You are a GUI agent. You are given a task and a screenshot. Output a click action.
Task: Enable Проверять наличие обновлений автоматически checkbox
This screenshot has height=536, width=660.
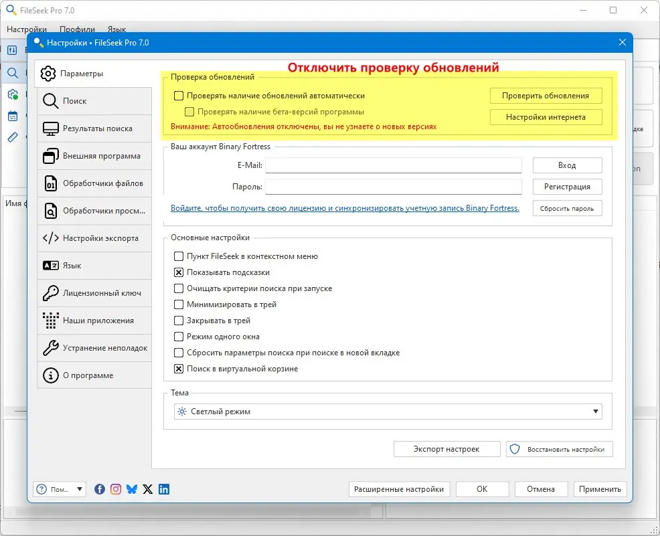[179, 96]
